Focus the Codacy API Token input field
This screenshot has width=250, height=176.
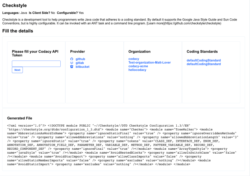[x=36, y=64]
